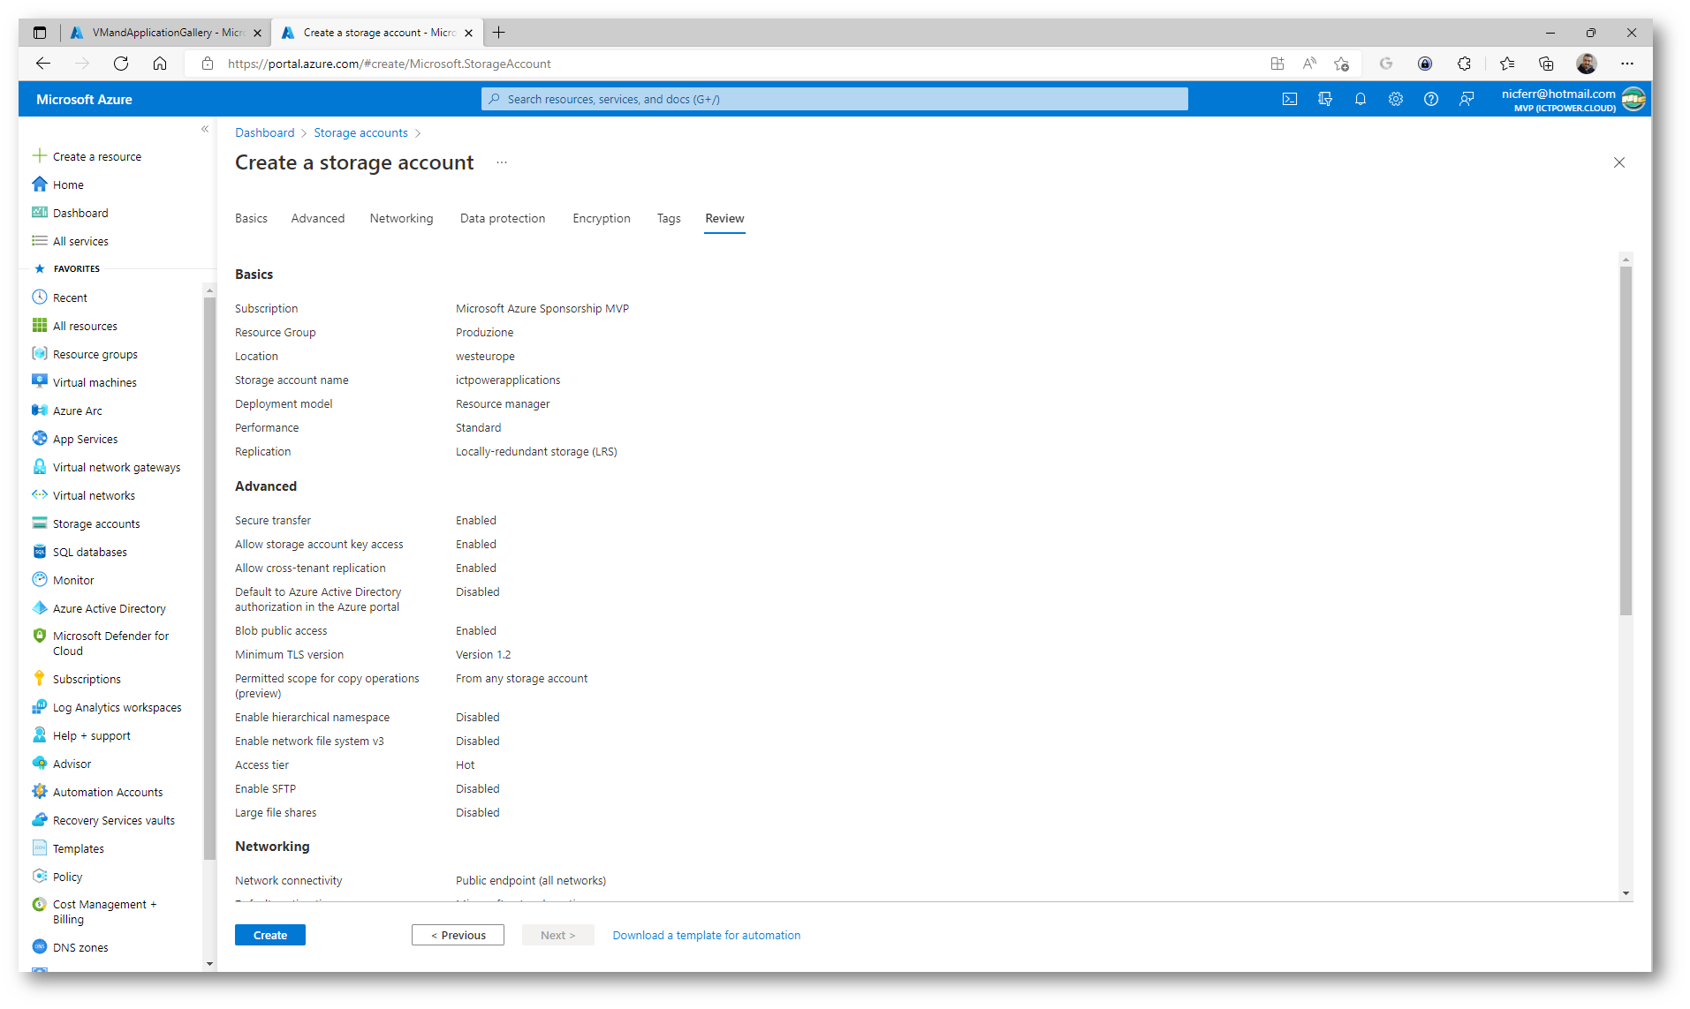
Task: Open Cost Management + Billing in sidebar
Action: tap(104, 911)
